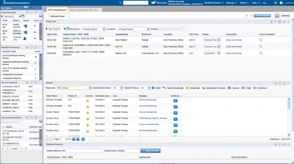
Task: Open info icon for first ZZNubie, Donatello alert
Action: click(175, 101)
